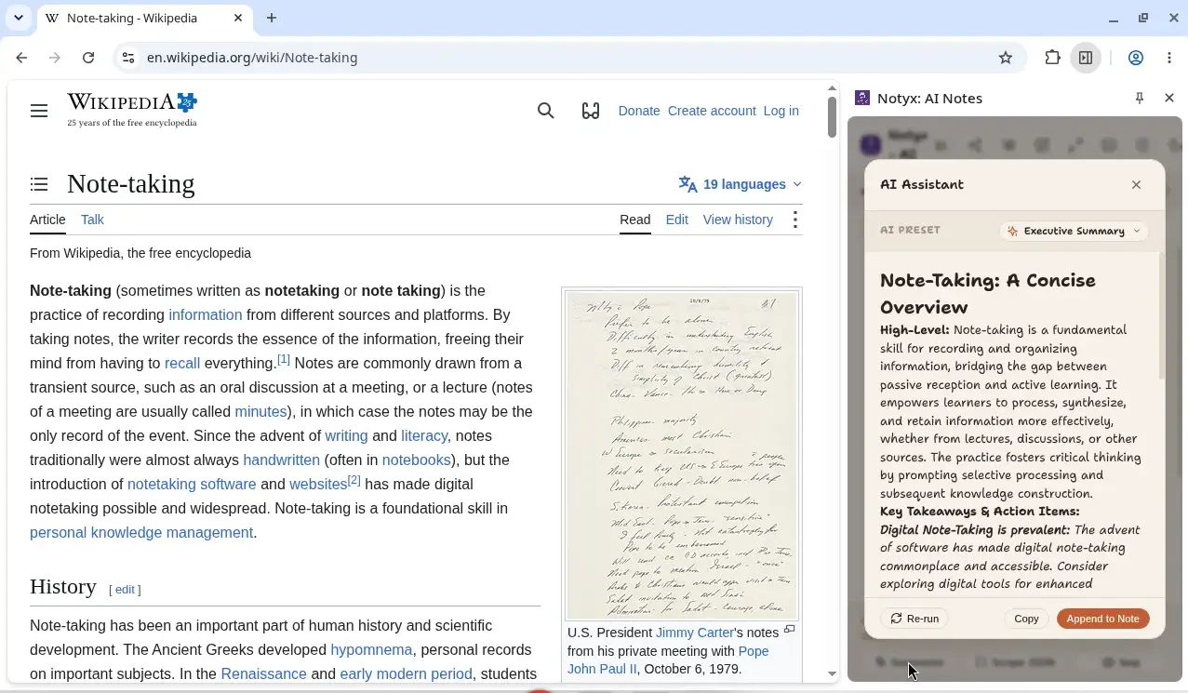1188x693 pixels.
Task: Close the AI Assistant dialog
Action: click(1136, 184)
